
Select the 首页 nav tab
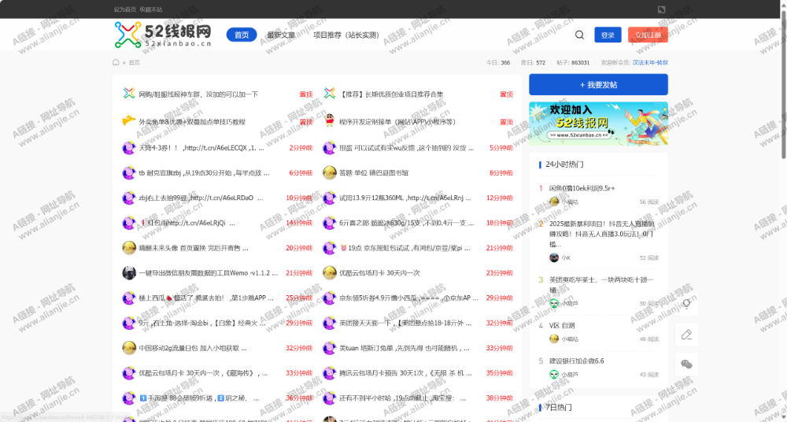[x=242, y=35]
